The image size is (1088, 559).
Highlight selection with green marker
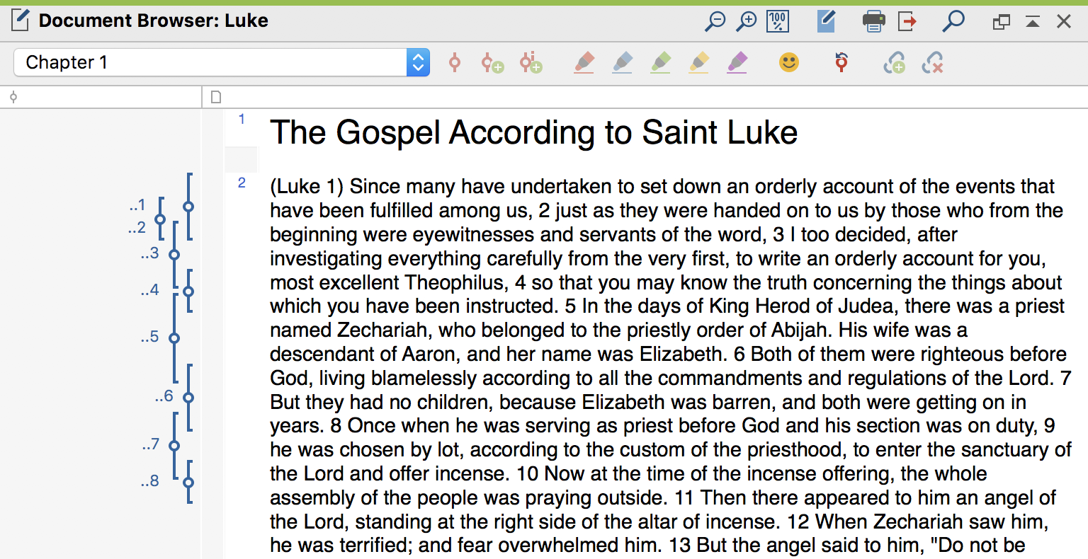(661, 62)
